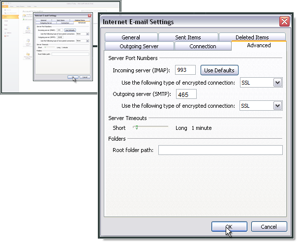
Task: Open the incoming server SSL encryption dropdown
Action: point(277,83)
